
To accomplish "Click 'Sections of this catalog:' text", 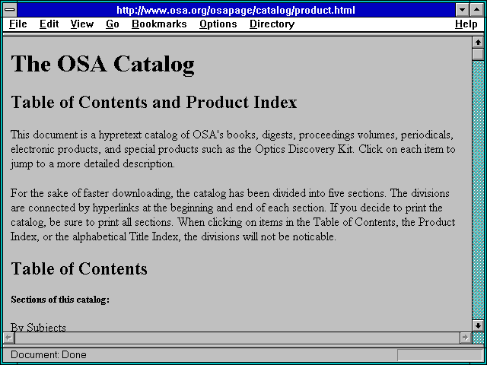I will point(60,300).
